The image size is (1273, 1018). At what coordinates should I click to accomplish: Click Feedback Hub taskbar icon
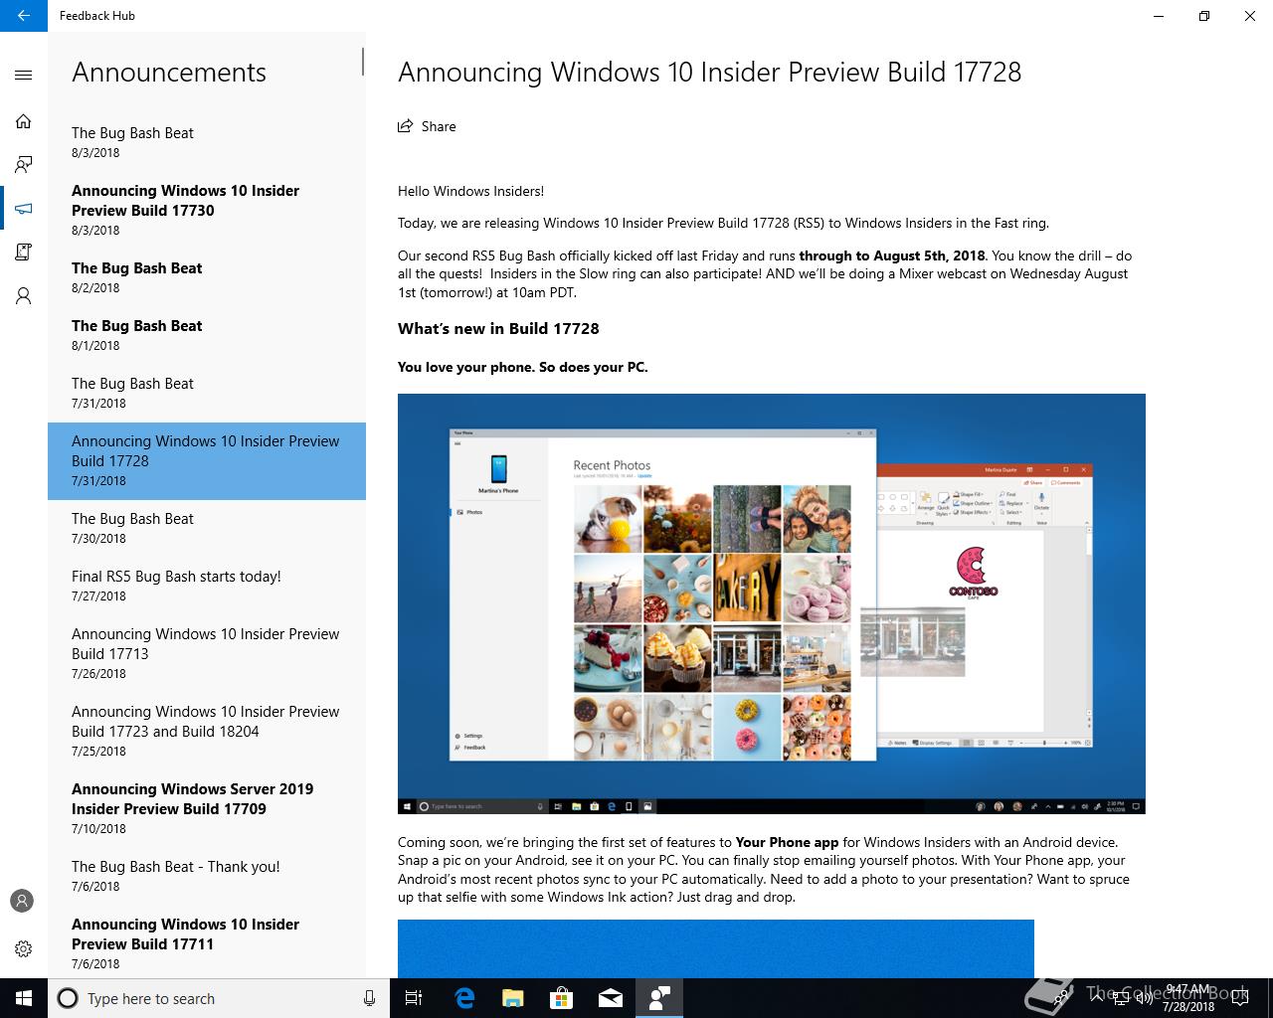pyautogui.click(x=658, y=998)
